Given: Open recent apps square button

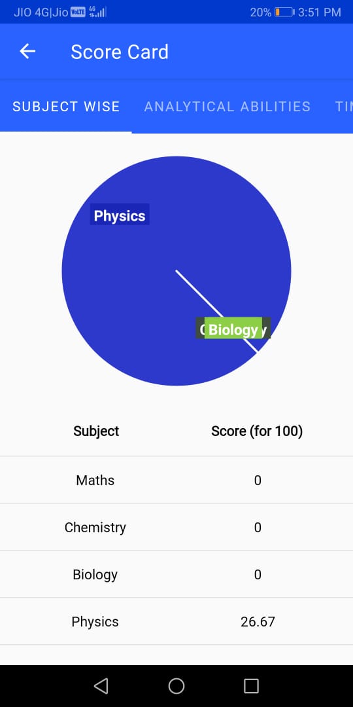Looking at the screenshot, I should pyautogui.click(x=251, y=686).
